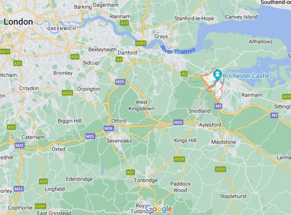The height and width of the screenshot is (215, 291).
Task: Click the Rochester Castle teal pin marker
Action: [217, 75]
